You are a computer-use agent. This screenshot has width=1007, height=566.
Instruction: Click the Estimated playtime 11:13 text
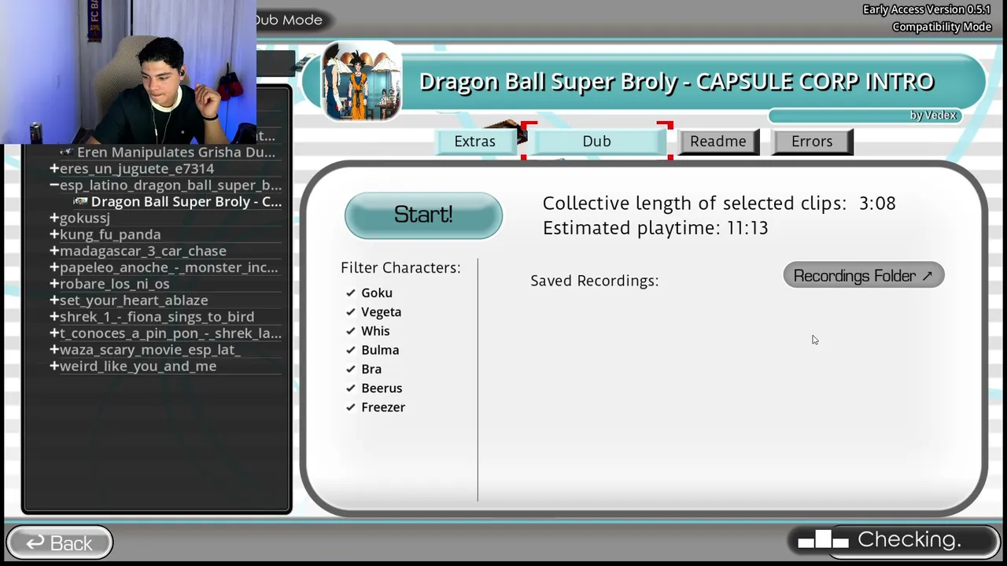click(x=655, y=228)
